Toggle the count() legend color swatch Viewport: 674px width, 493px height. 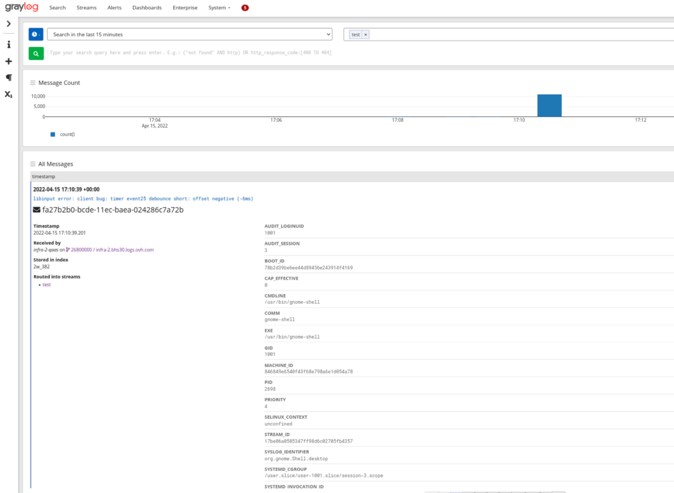click(x=53, y=134)
